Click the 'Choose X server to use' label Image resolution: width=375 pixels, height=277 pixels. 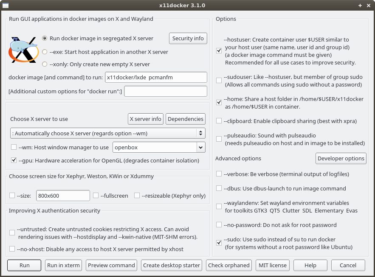coord(39,119)
